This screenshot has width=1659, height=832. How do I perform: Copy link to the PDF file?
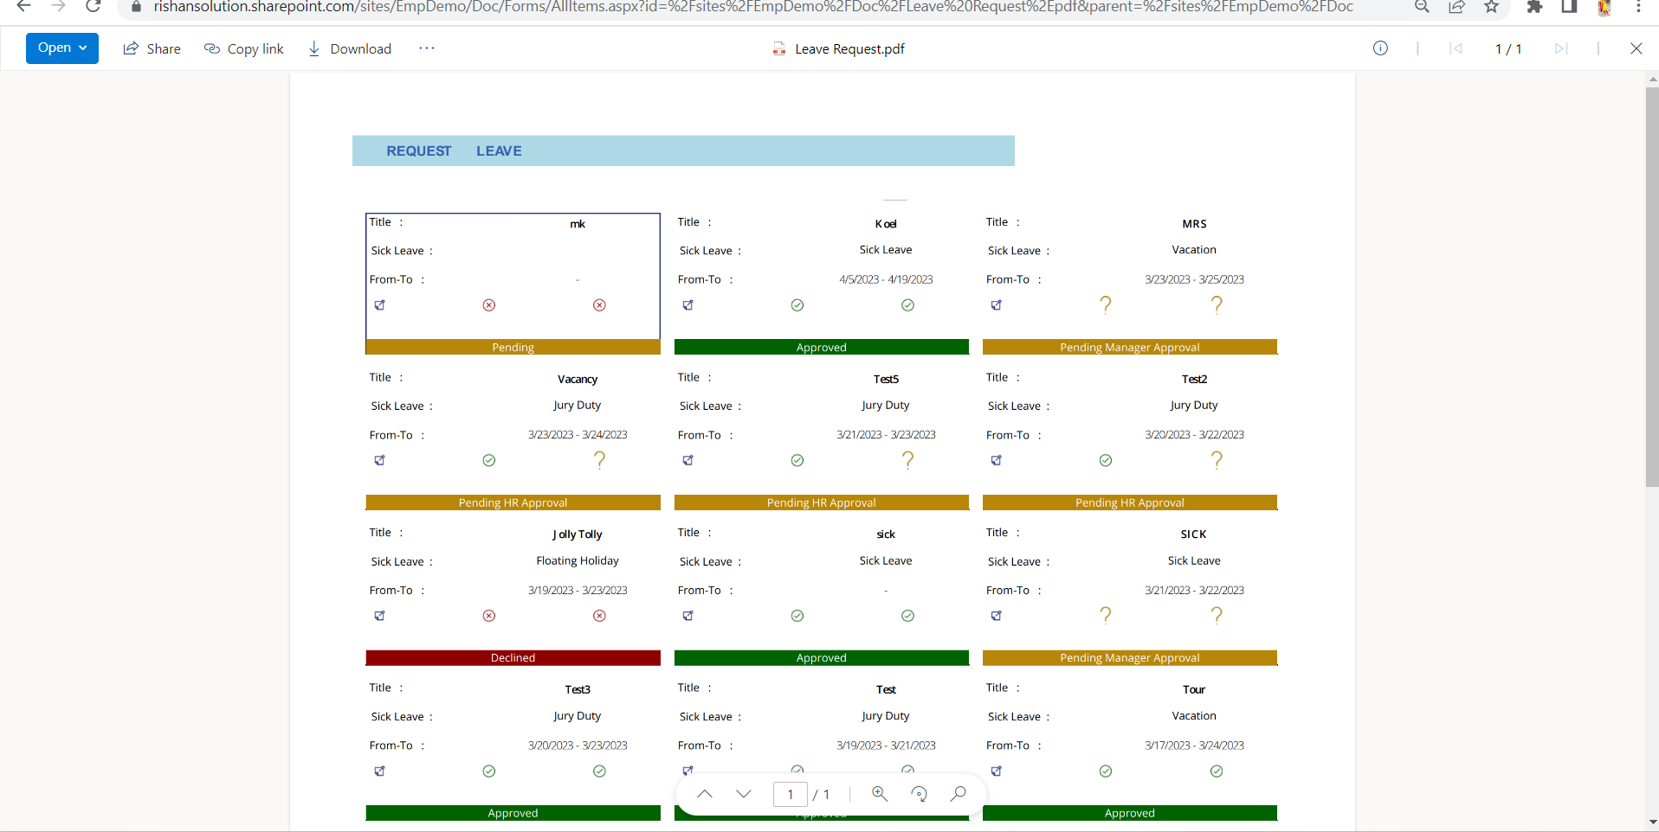[243, 49]
